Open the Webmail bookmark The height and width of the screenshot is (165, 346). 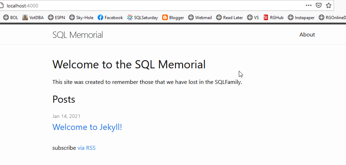(x=200, y=17)
